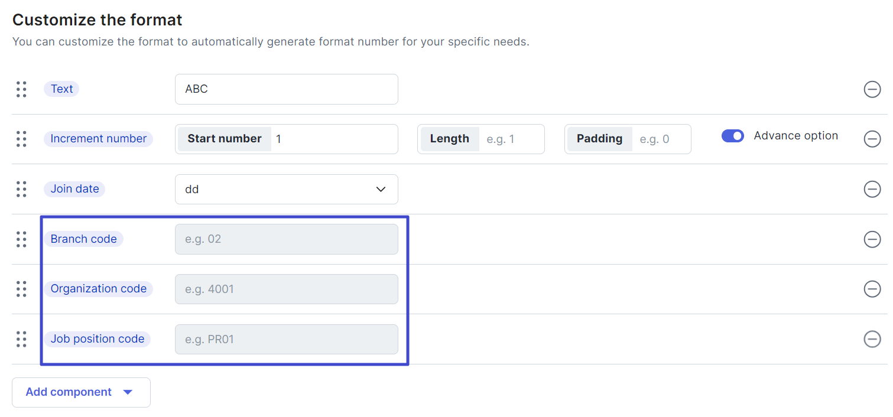Click into the Start number field
893x417 pixels.
click(334, 139)
